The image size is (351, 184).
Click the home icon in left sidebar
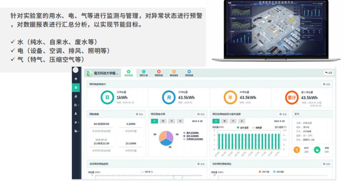76,79
